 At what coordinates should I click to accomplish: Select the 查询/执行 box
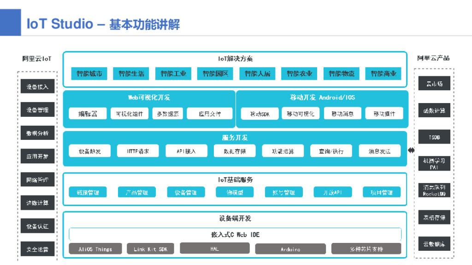(331, 151)
